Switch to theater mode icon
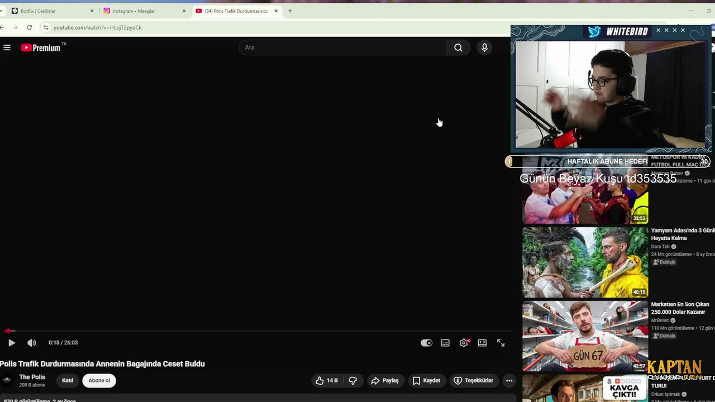Image resolution: width=715 pixels, height=402 pixels. click(482, 343)
